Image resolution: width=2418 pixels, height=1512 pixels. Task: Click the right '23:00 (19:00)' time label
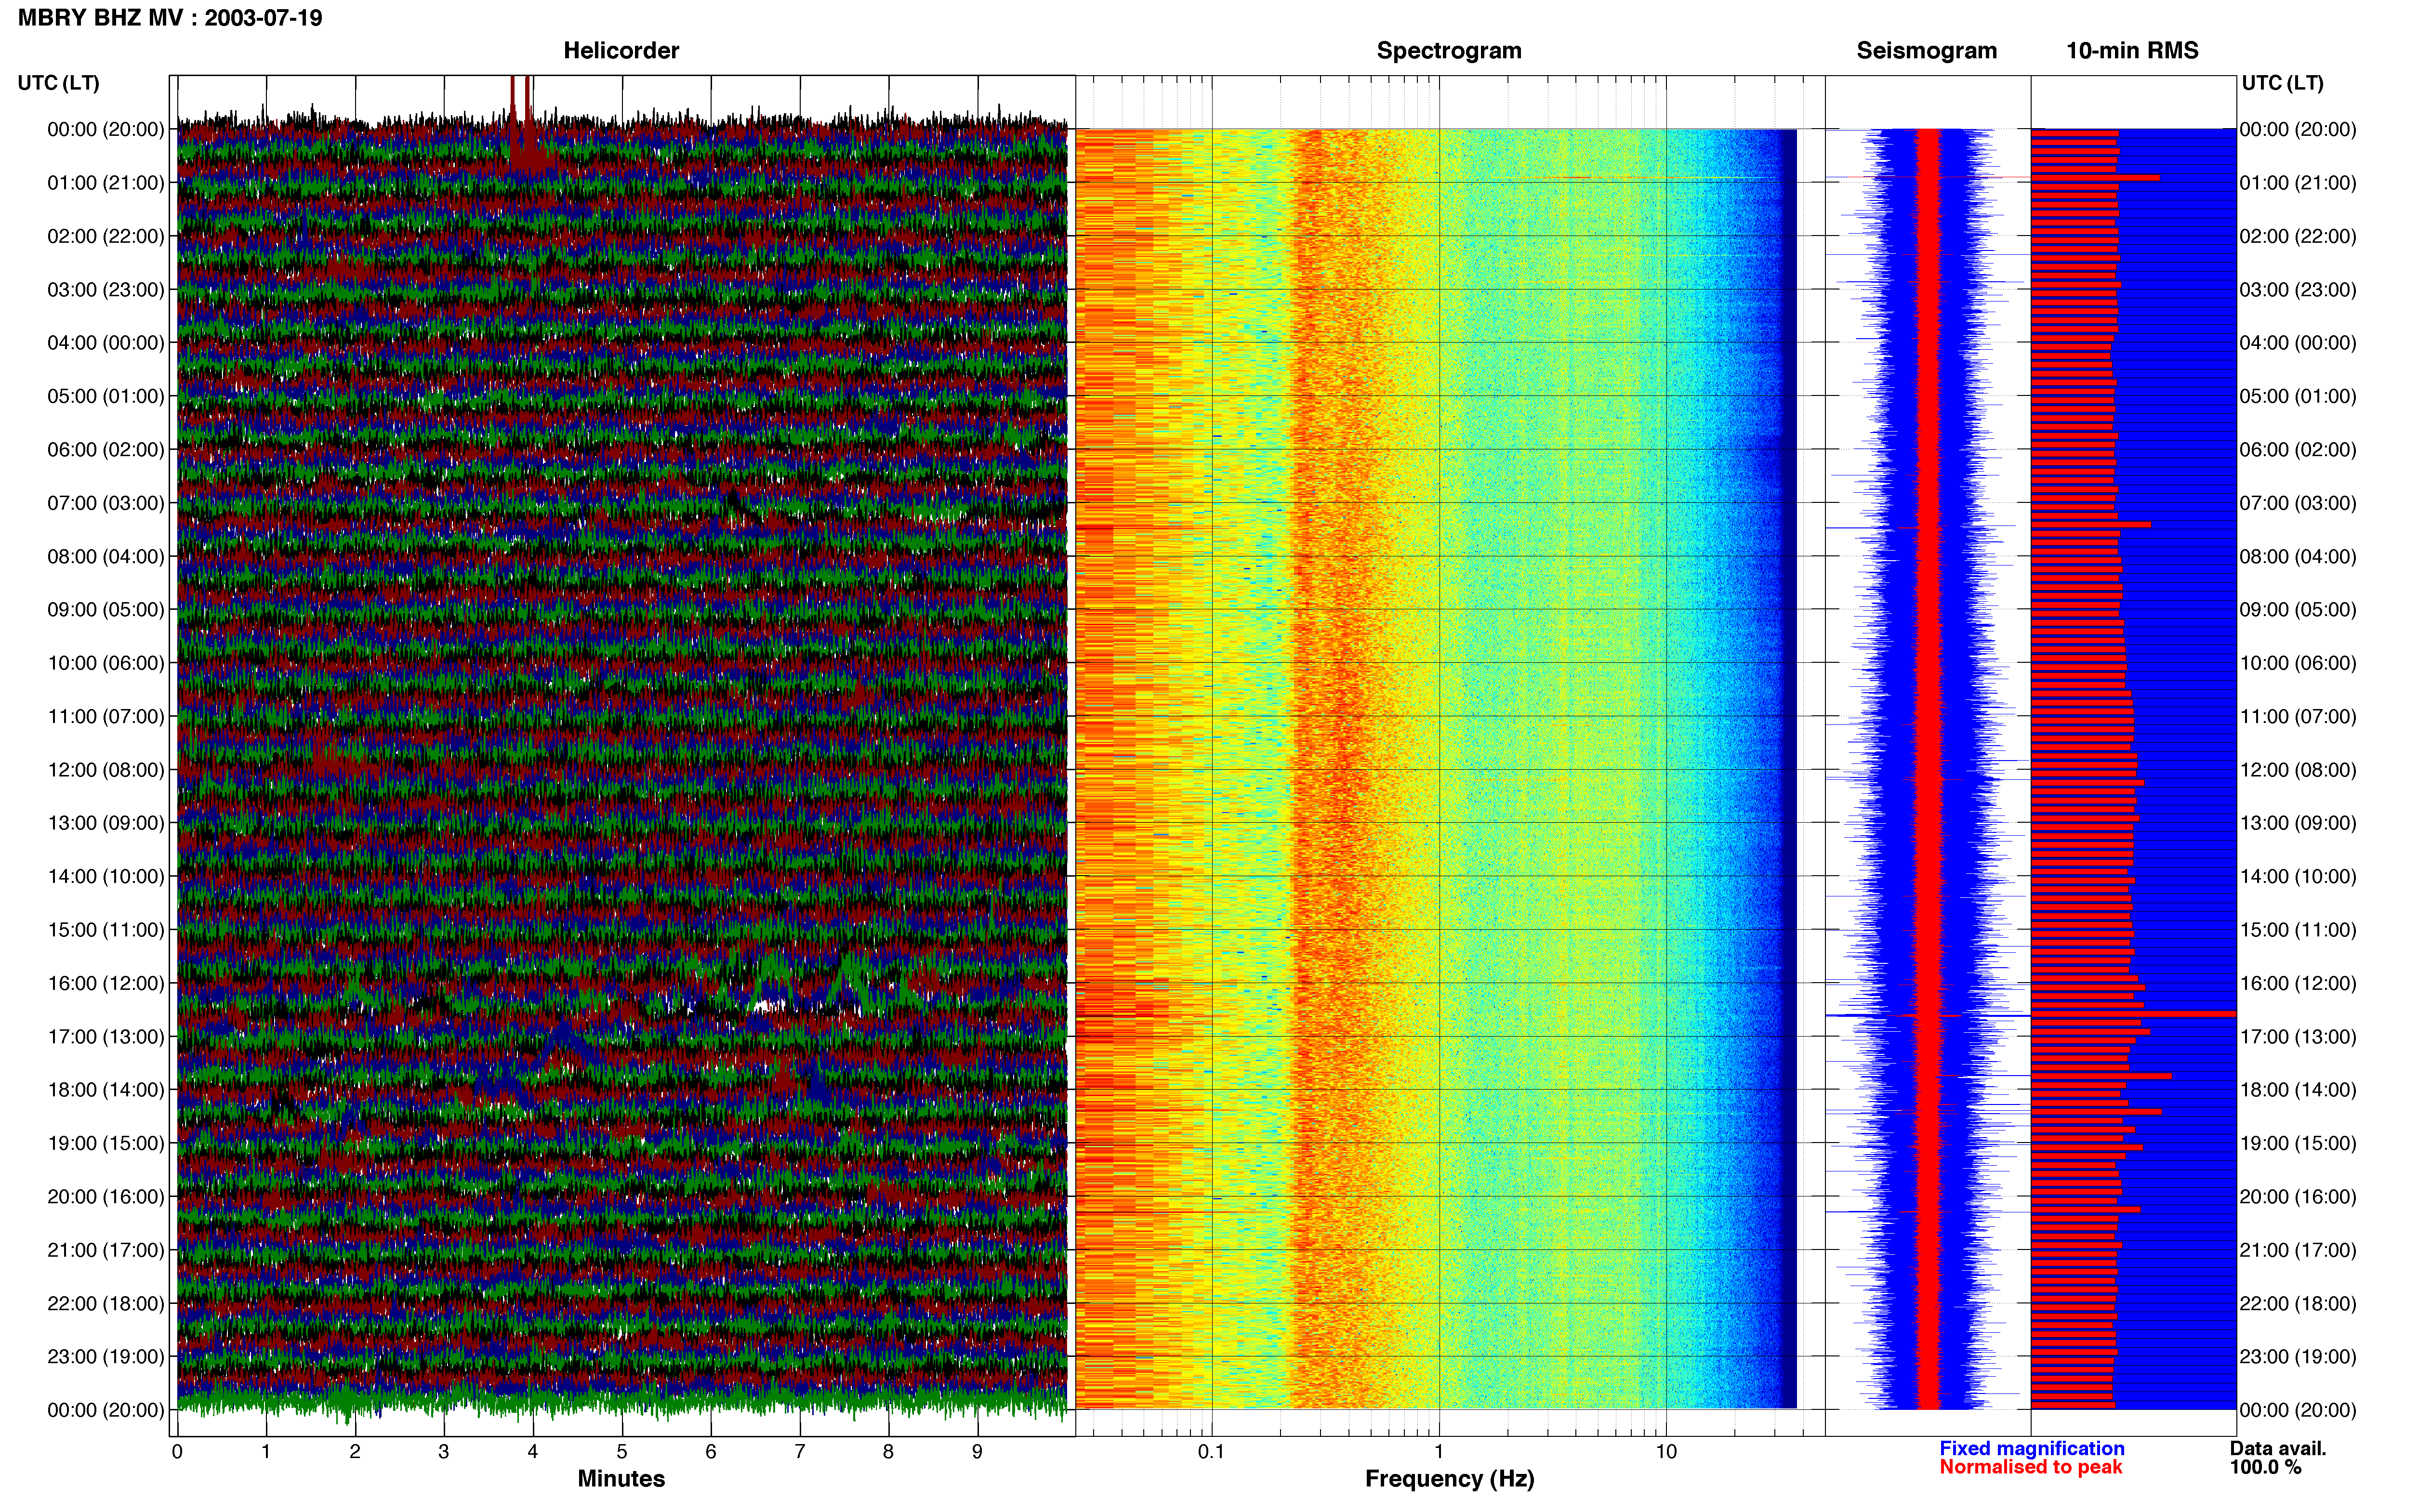pos(2298,1357)
